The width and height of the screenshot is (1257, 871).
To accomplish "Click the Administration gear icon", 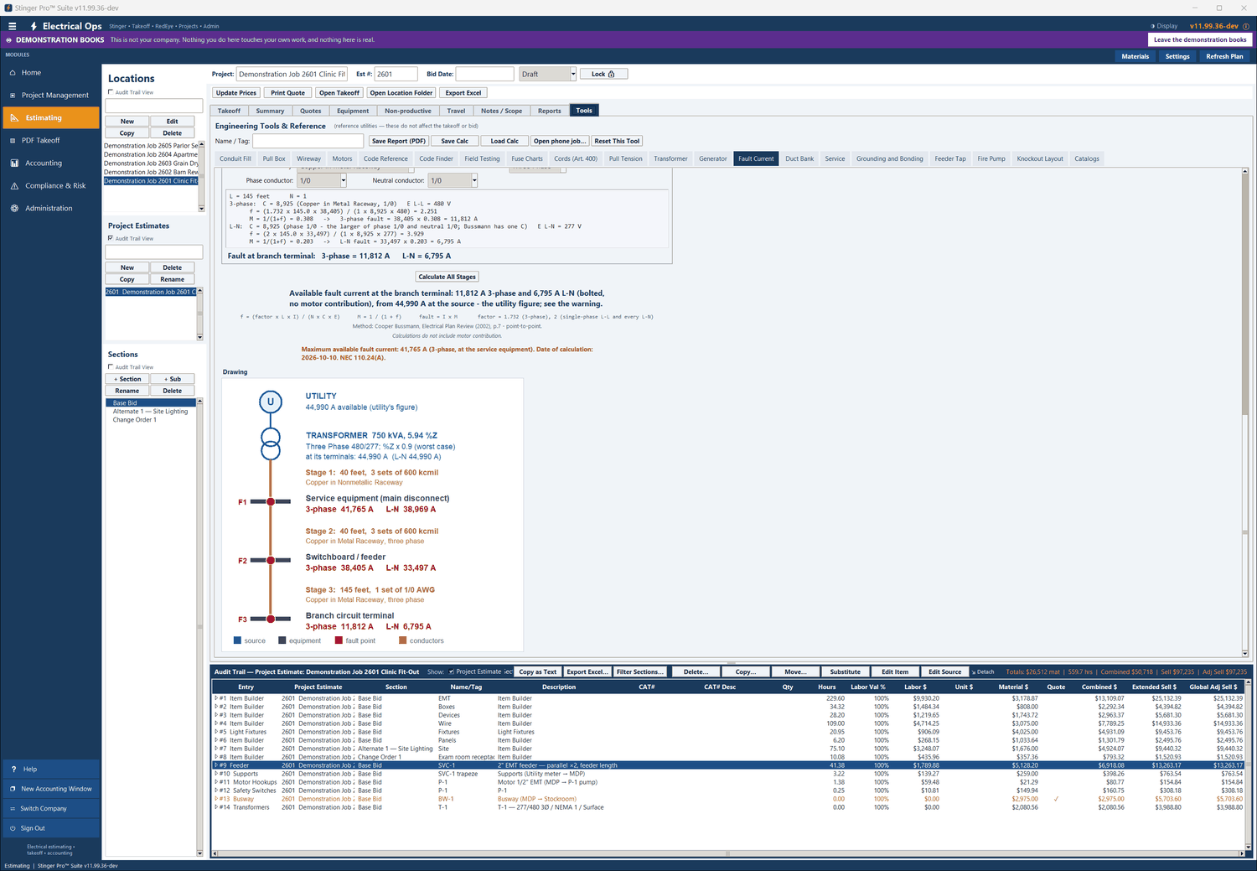I will [x=14, y=209].
